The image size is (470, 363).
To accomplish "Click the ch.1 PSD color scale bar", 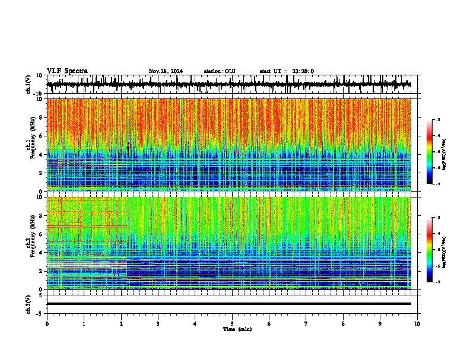I will (429, 152).
